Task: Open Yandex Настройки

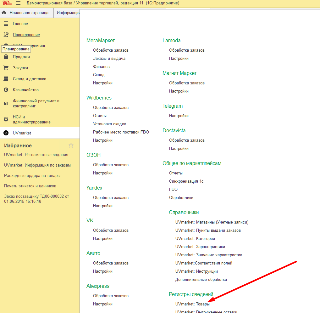Action: 103,206
